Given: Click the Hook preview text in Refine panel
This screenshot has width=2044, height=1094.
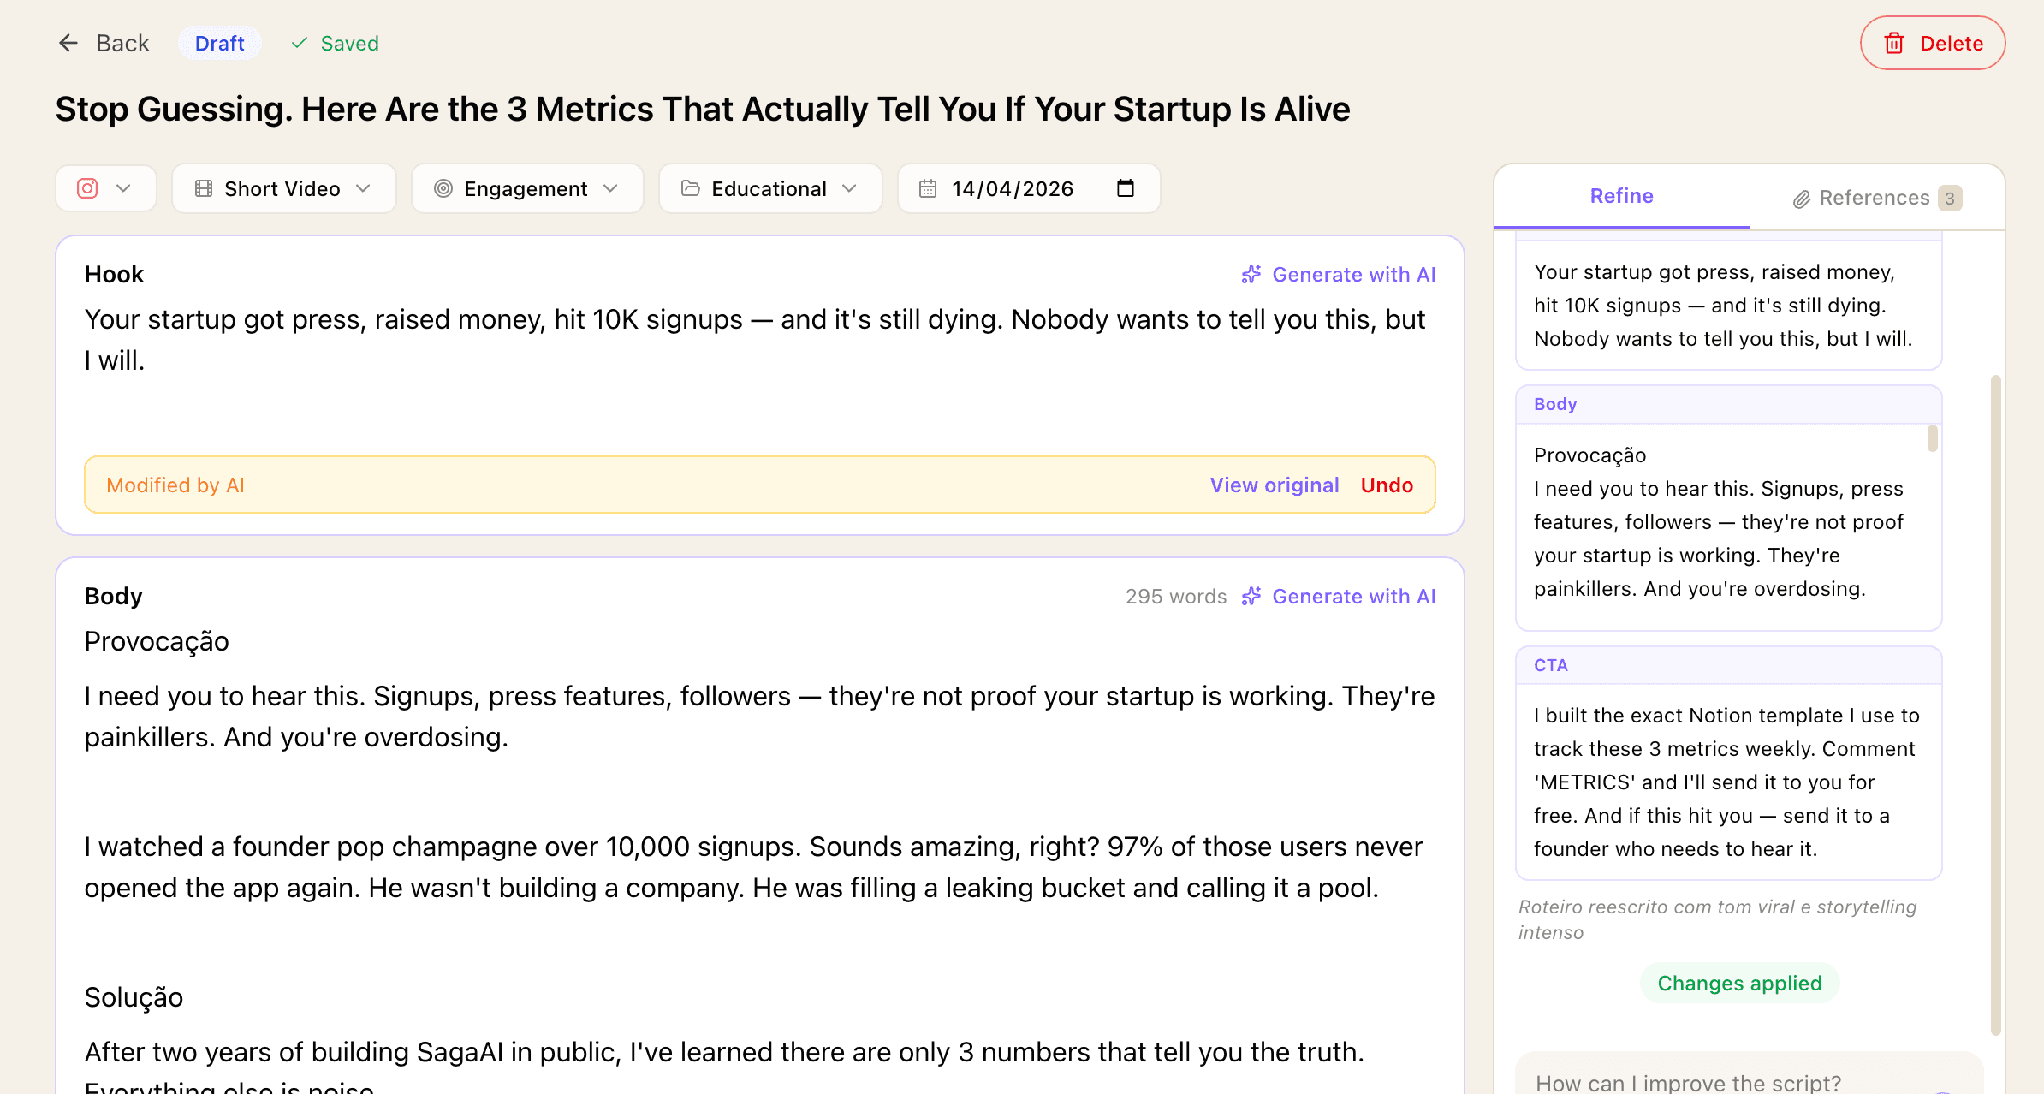Looking at the screenshot, I should coord(1723,305).
